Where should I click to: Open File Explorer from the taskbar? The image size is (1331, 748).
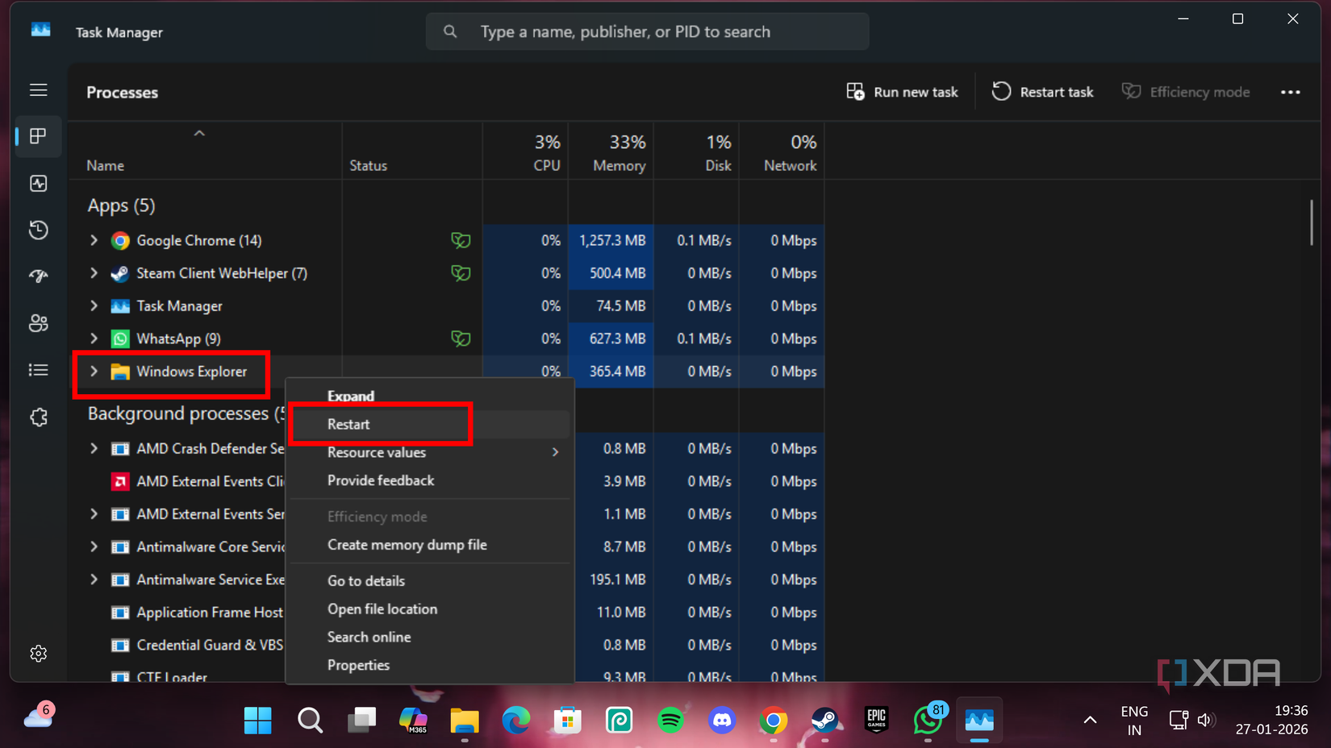click(x=465, y=720)
